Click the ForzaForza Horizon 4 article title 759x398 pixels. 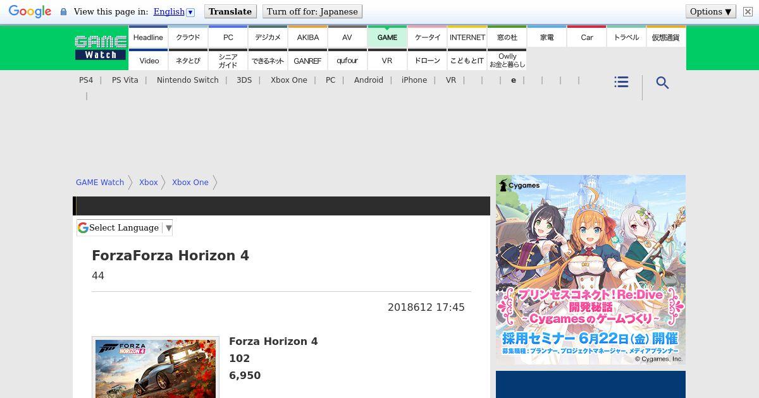pos(171,256)
